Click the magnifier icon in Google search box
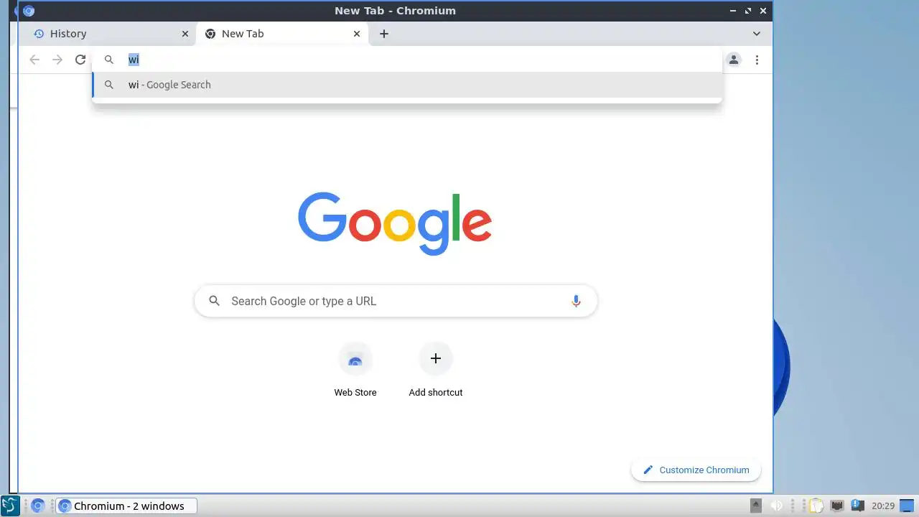This screenshot has width=919, height=517. point(214,301)
